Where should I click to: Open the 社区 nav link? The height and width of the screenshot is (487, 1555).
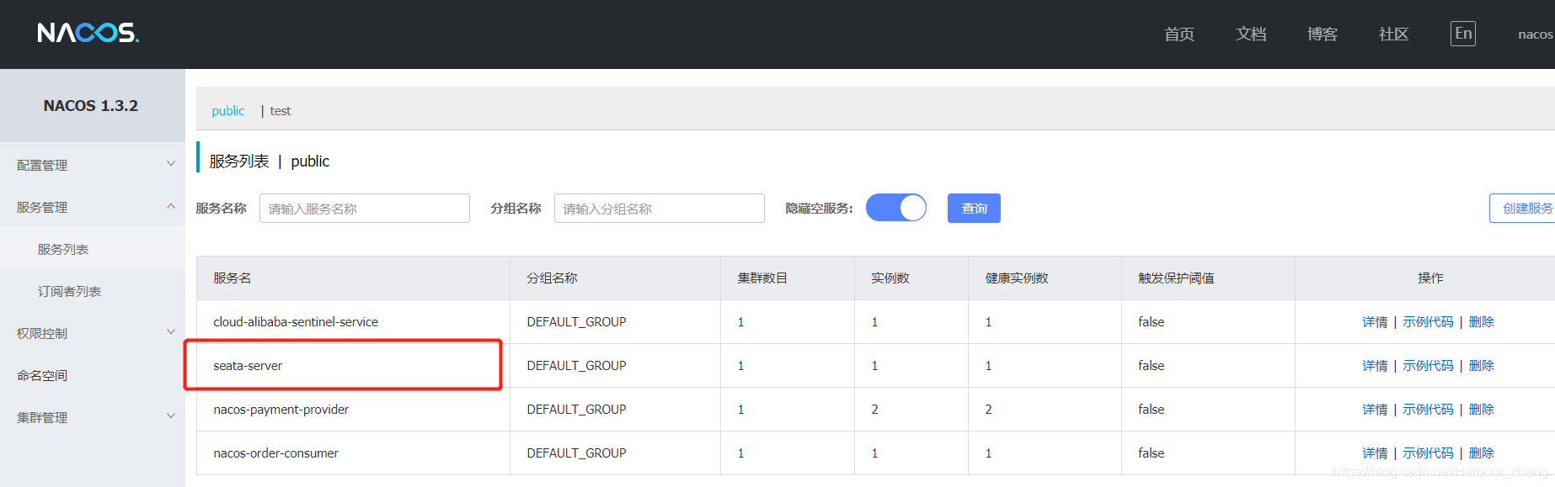coord(1394,34)
